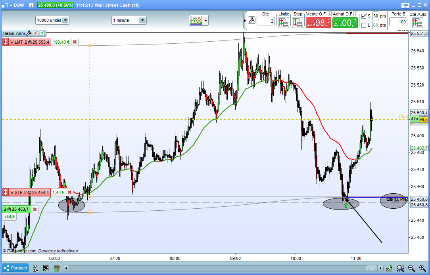This screenshot has height=275, width=430.
Task: Select the V:LMT 2 @ 25 550,4 order label
Action: pos(30,42)
